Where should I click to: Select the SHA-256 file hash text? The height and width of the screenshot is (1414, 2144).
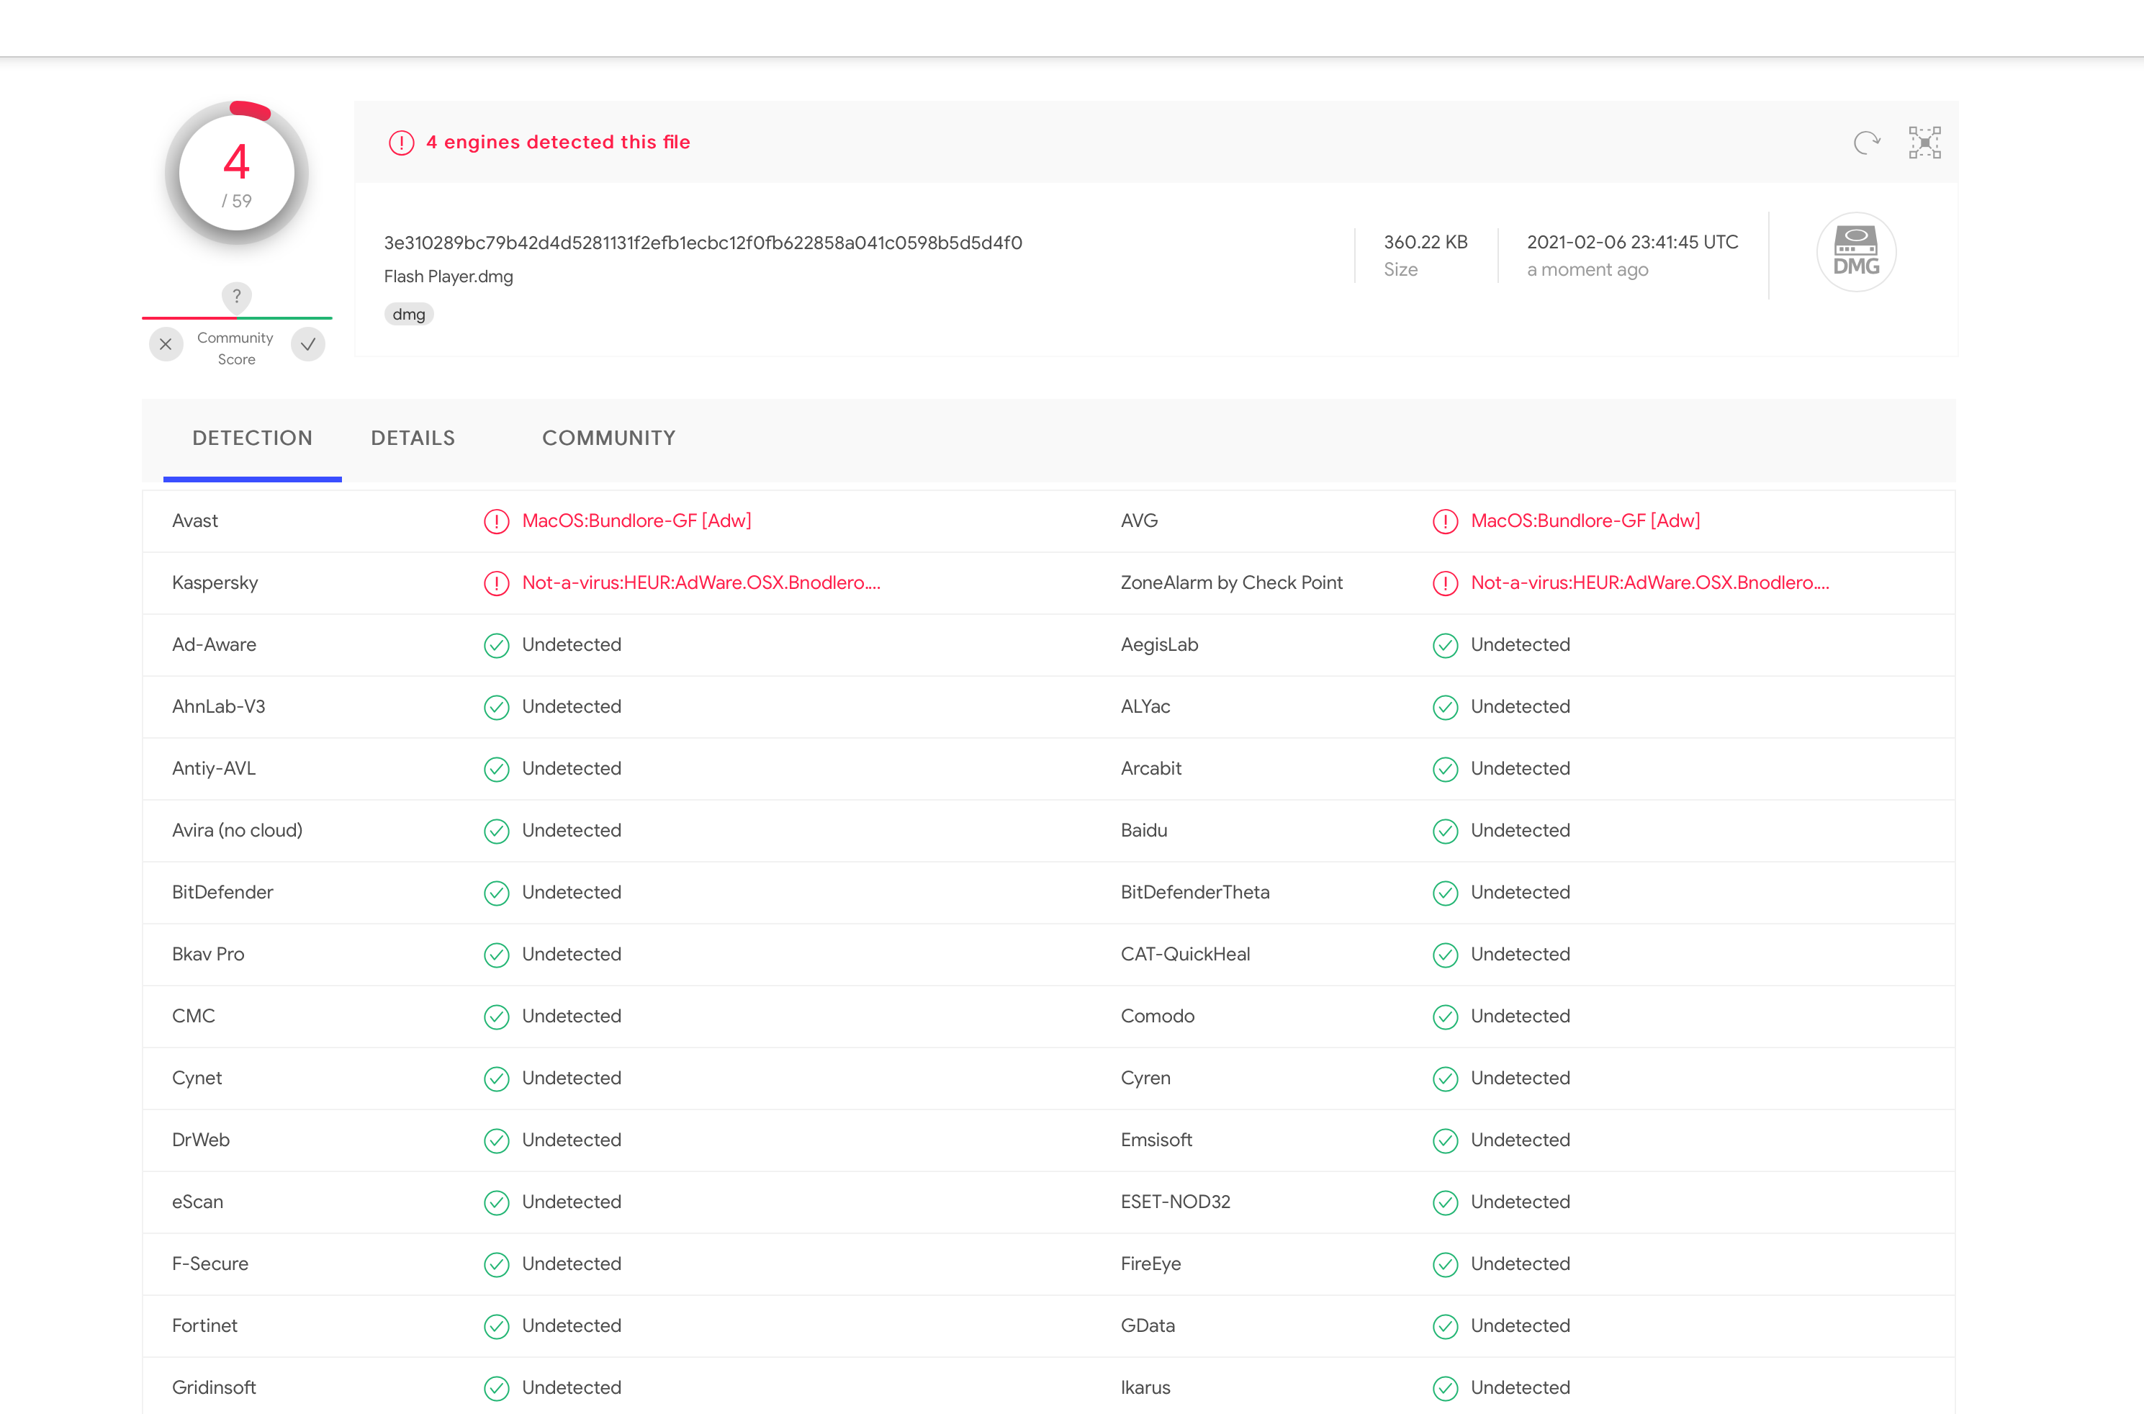coord(703,243)
